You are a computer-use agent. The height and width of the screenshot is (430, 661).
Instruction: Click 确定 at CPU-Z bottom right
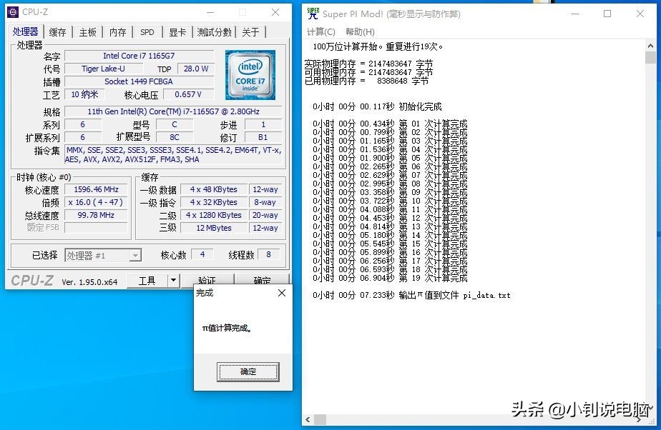261,280
